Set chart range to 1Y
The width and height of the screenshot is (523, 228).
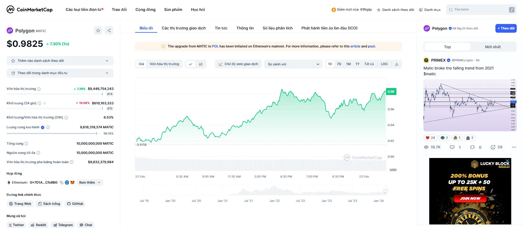pos(357,64)
